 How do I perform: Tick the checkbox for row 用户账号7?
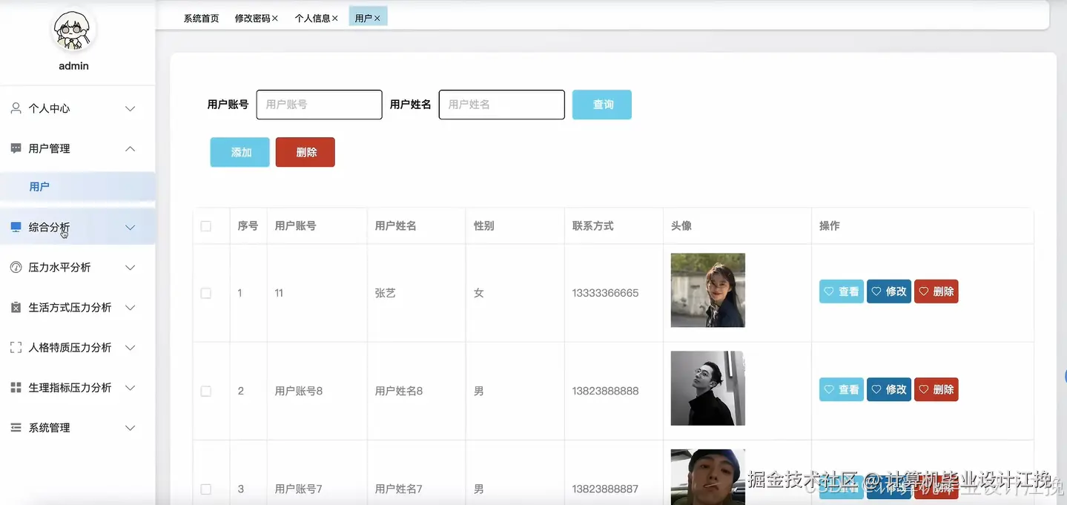click(206, 489)
